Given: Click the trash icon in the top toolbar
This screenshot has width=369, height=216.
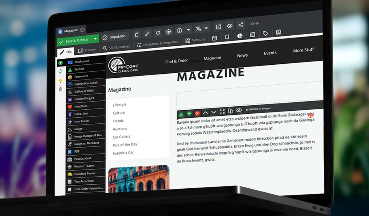Looking at the screenshot, I should tap(137, 35).
